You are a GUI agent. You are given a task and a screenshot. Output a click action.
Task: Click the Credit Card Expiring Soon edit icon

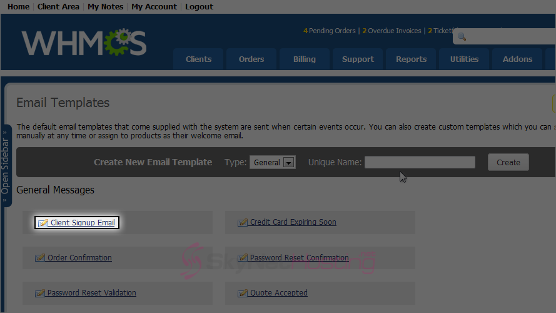pos(243,222)
